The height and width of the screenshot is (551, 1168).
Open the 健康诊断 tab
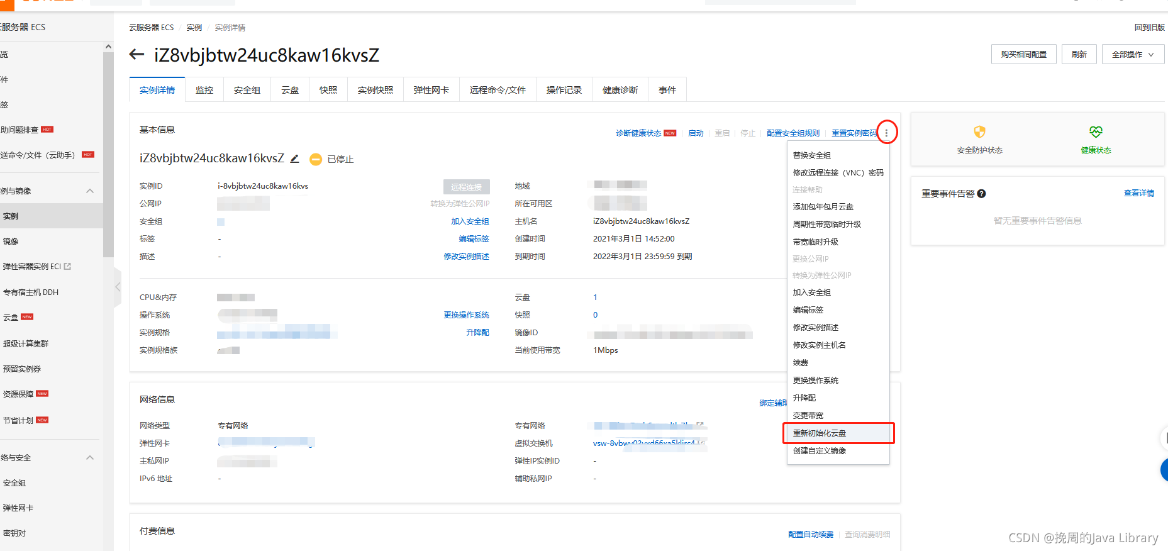point(620,90)
